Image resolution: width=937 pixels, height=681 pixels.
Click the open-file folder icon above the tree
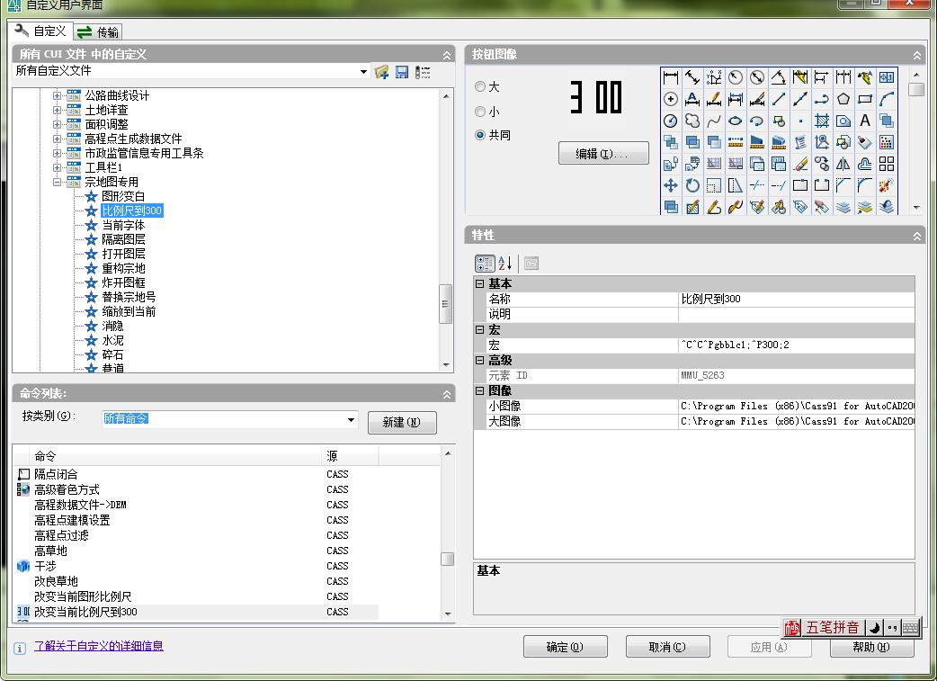click(382, 72)
